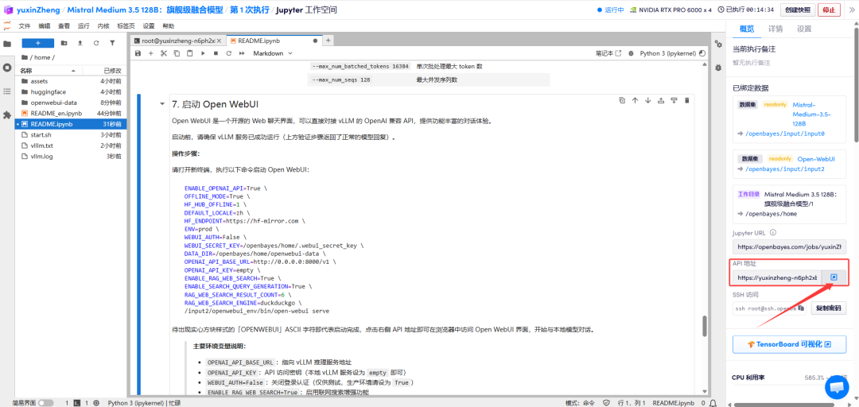Restart kernel and run all cells
Screen dimensions: 859x407
click(241, 54)
